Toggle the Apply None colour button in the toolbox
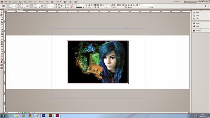 coord(2,65)
